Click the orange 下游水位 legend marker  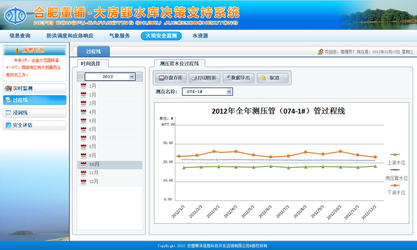(395, 185)
